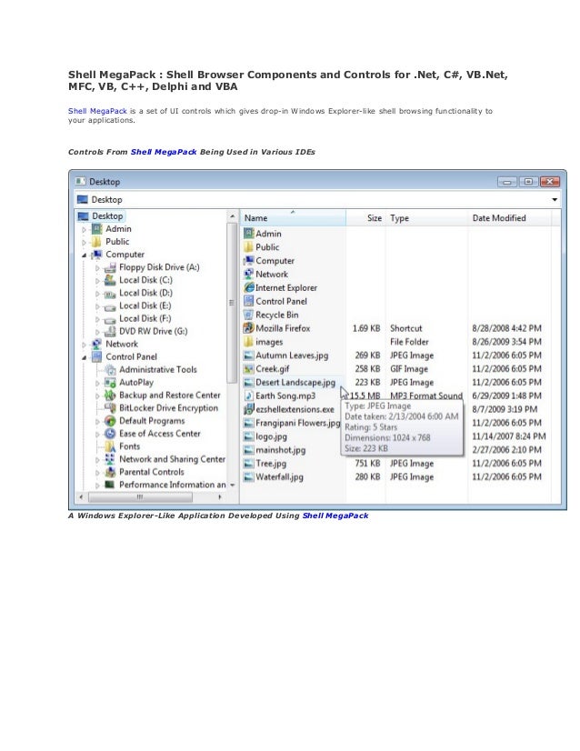580x751 pixels.
Task: Select Performance Information tree item
Action: tap(173, 485)
